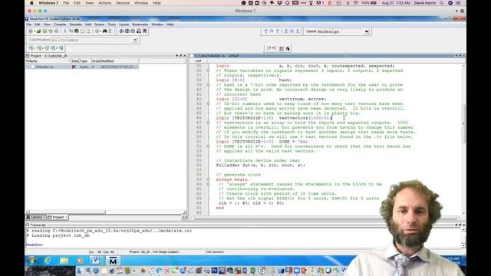Open the Actions menu in Mac menu bar

pos(104,3)
